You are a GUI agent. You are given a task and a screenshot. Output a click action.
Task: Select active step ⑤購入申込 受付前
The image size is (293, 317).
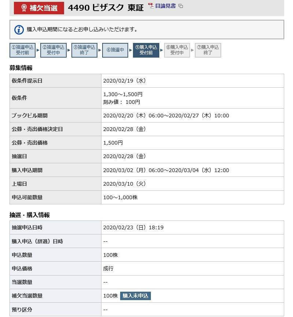coord(146,50)
